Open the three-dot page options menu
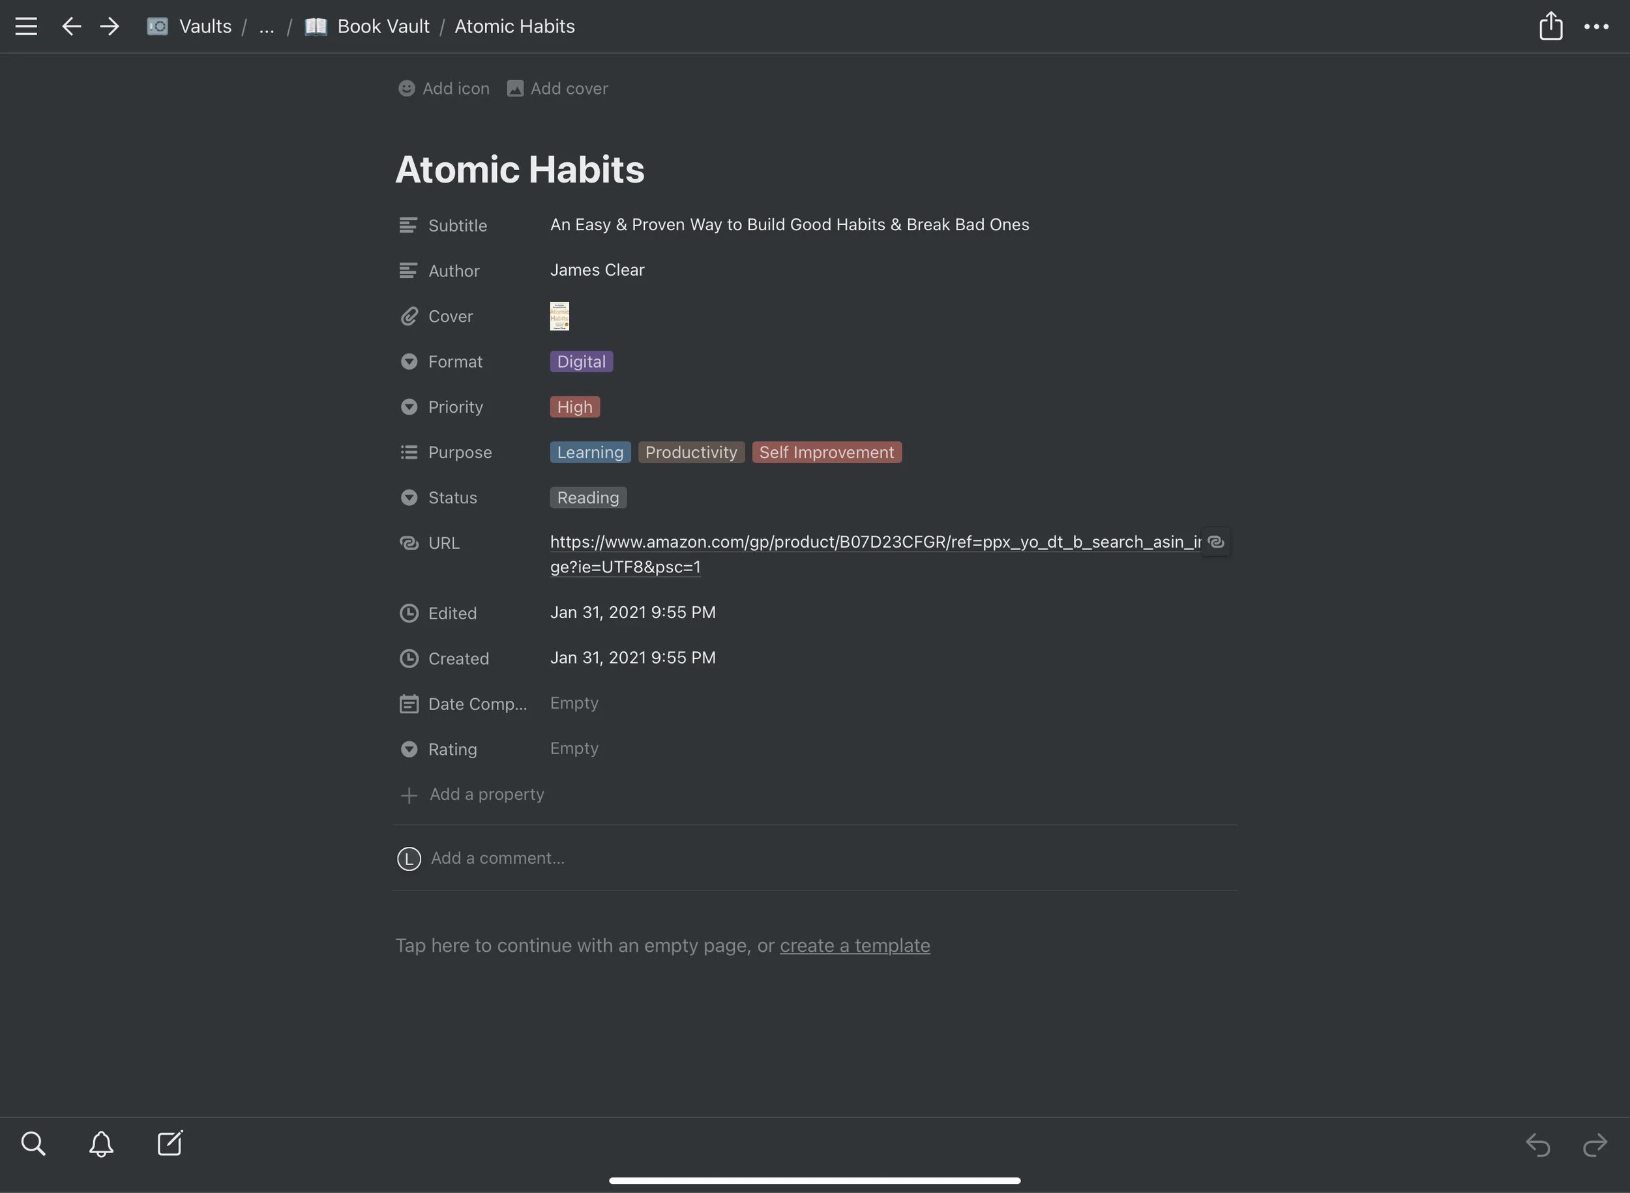Screen dimensions: 1630x1193 tap(1595, 27)
